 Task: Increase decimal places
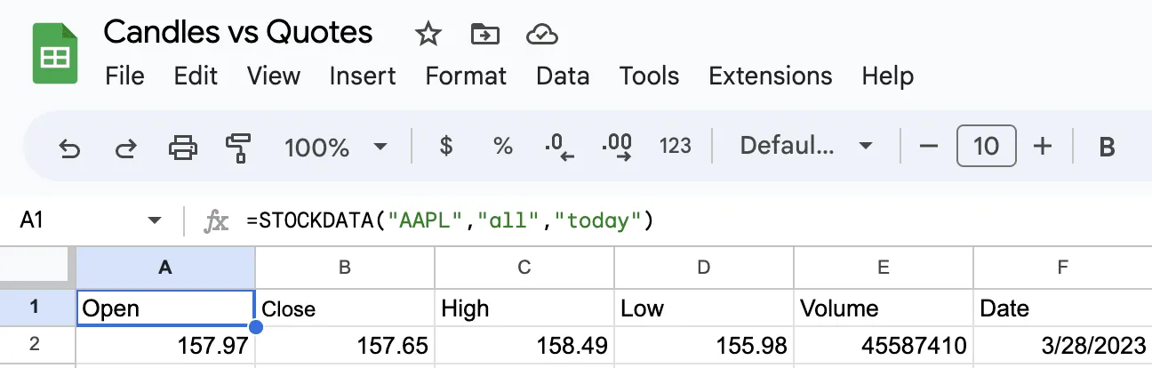617,147
